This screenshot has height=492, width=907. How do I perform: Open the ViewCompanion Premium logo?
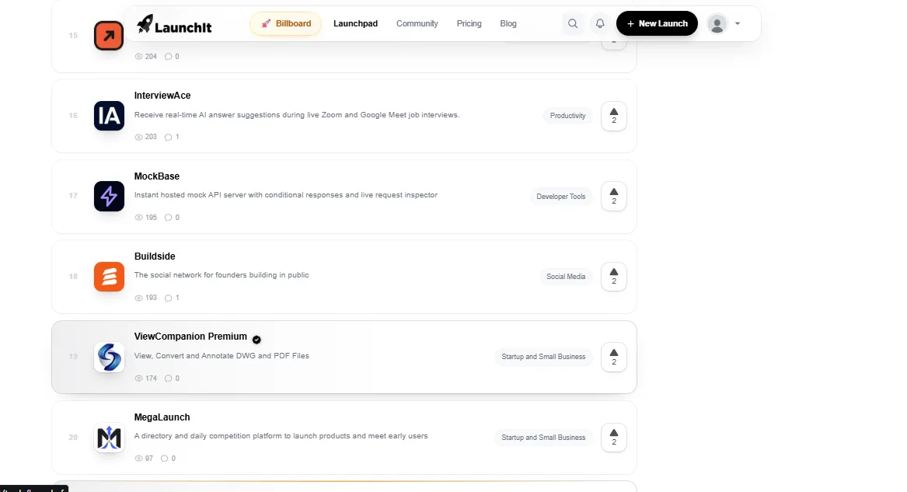110,357
